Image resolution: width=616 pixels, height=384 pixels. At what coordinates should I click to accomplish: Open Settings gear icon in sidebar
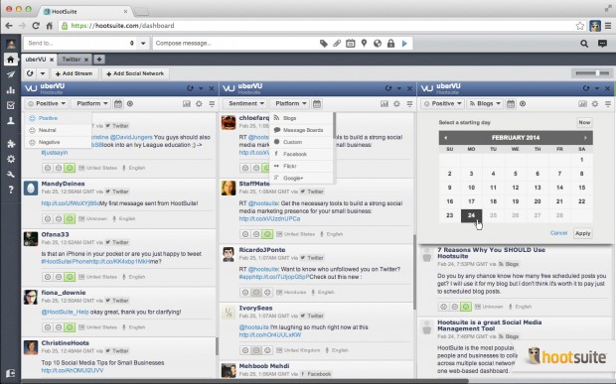[x=11, y=159]
